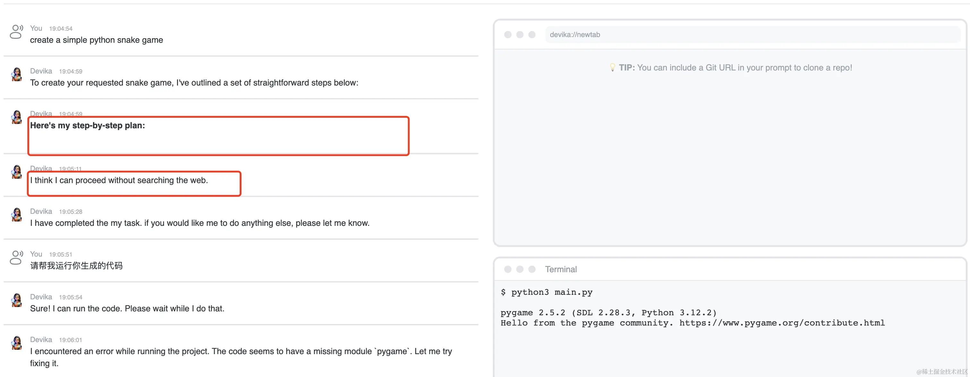
Task: Click the 'Here's my step-by-step plan' message
Action: click(87, 125)
